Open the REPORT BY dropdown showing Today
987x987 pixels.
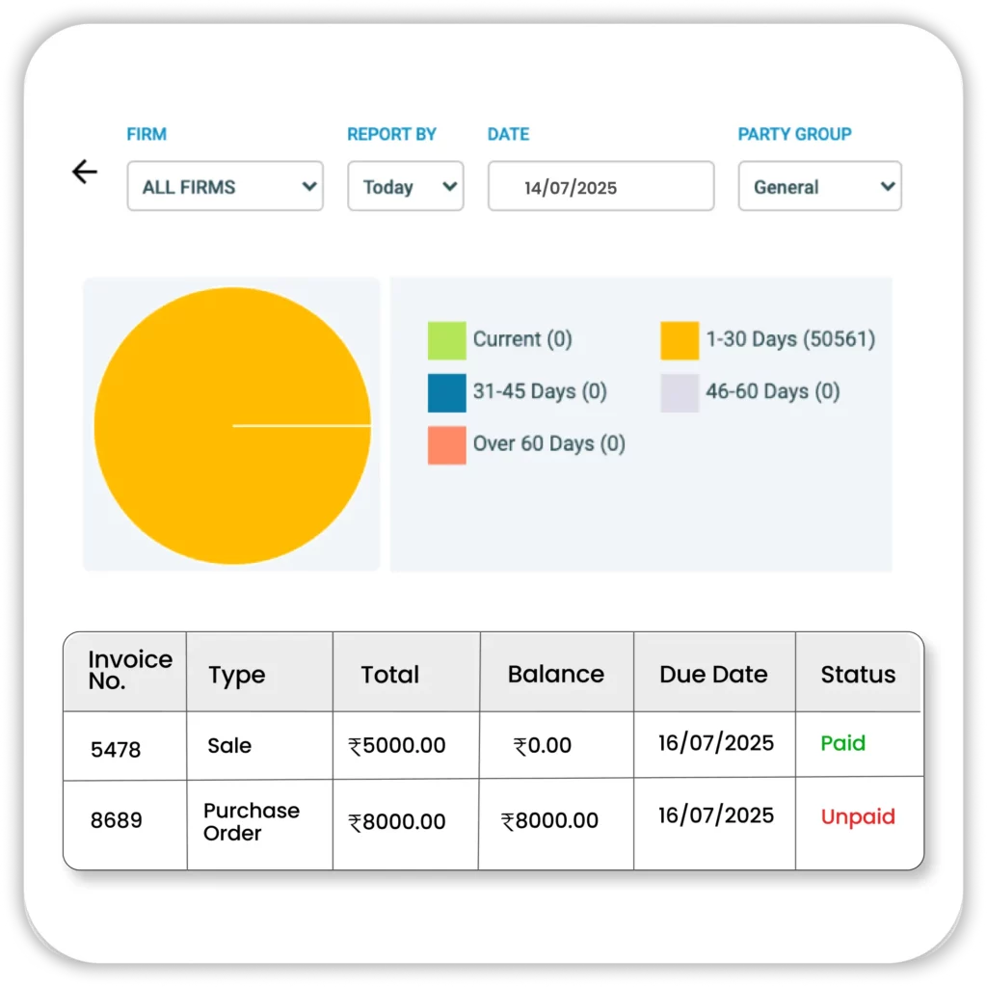click(x=405, y=186)
